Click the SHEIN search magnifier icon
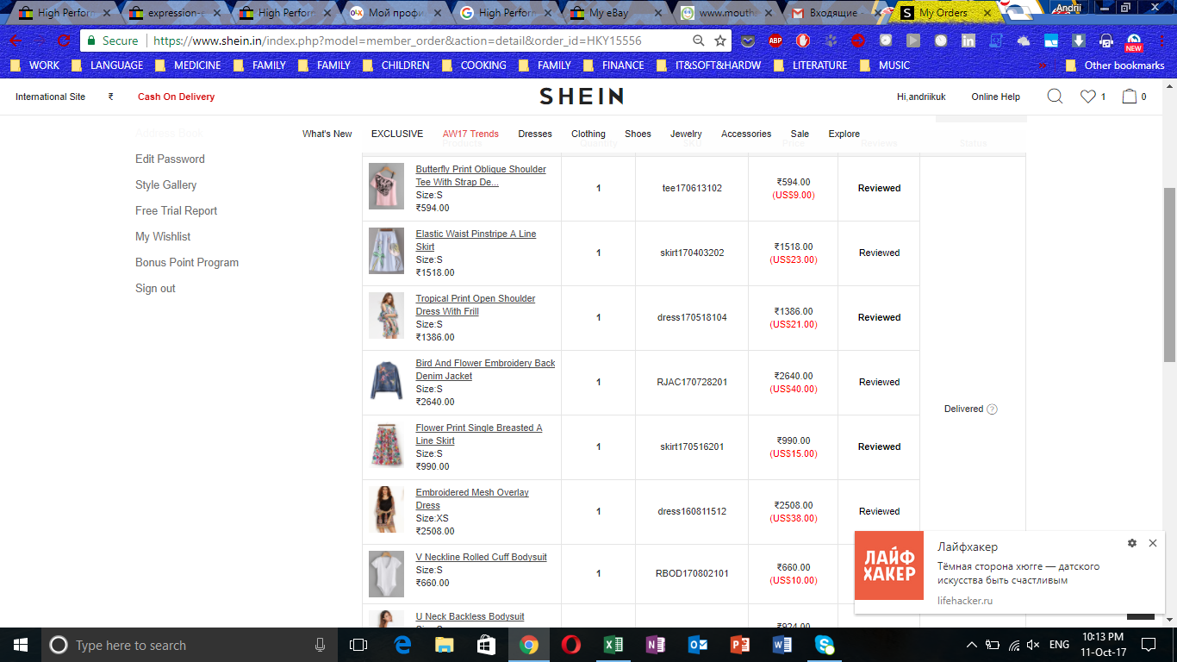This screenshot has height=662, width=1177. (x=1055, y=97)
